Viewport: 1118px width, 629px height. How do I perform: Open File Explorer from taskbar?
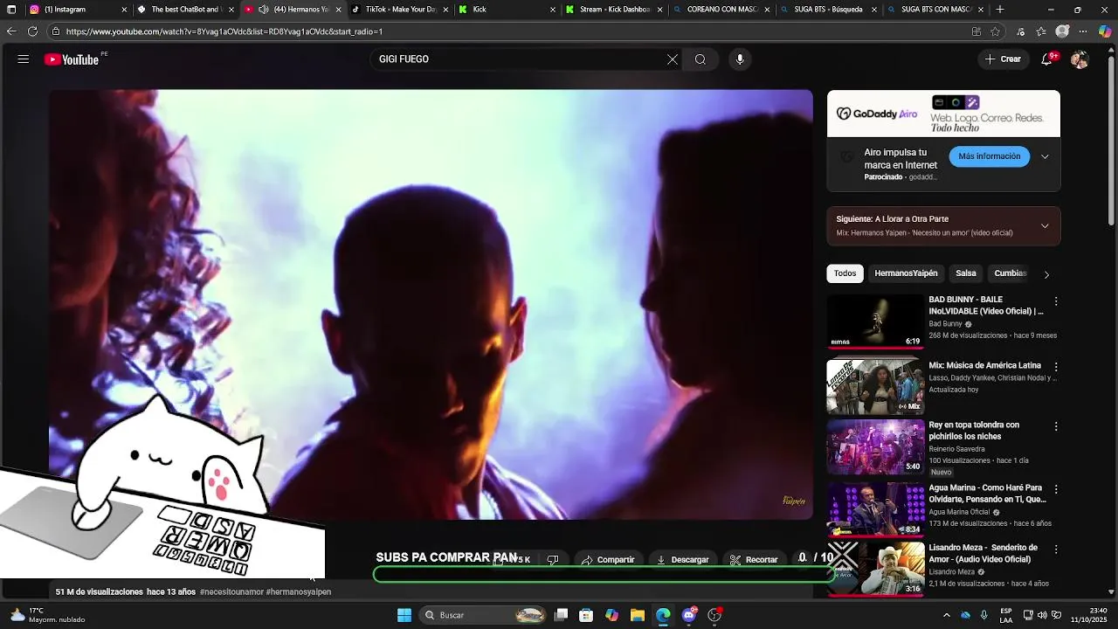tap(638, 615)
